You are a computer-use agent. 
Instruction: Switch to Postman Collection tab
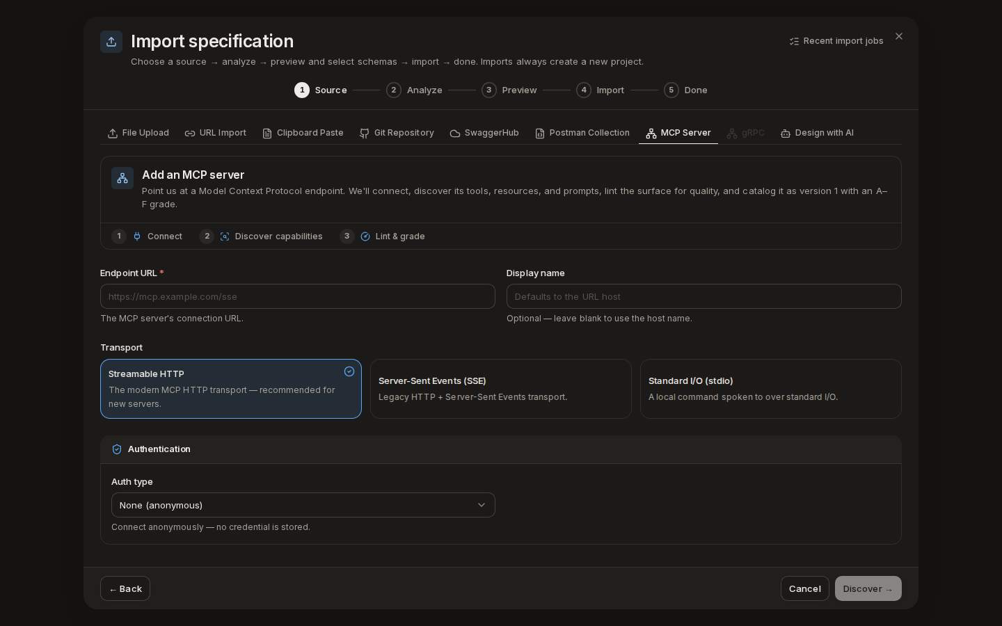582,133
